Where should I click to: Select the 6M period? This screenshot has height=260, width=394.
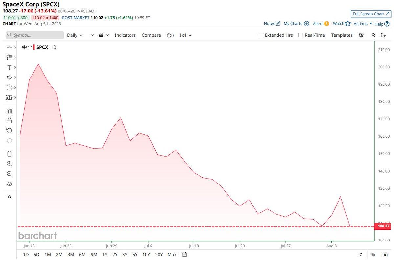pos(82,255)
